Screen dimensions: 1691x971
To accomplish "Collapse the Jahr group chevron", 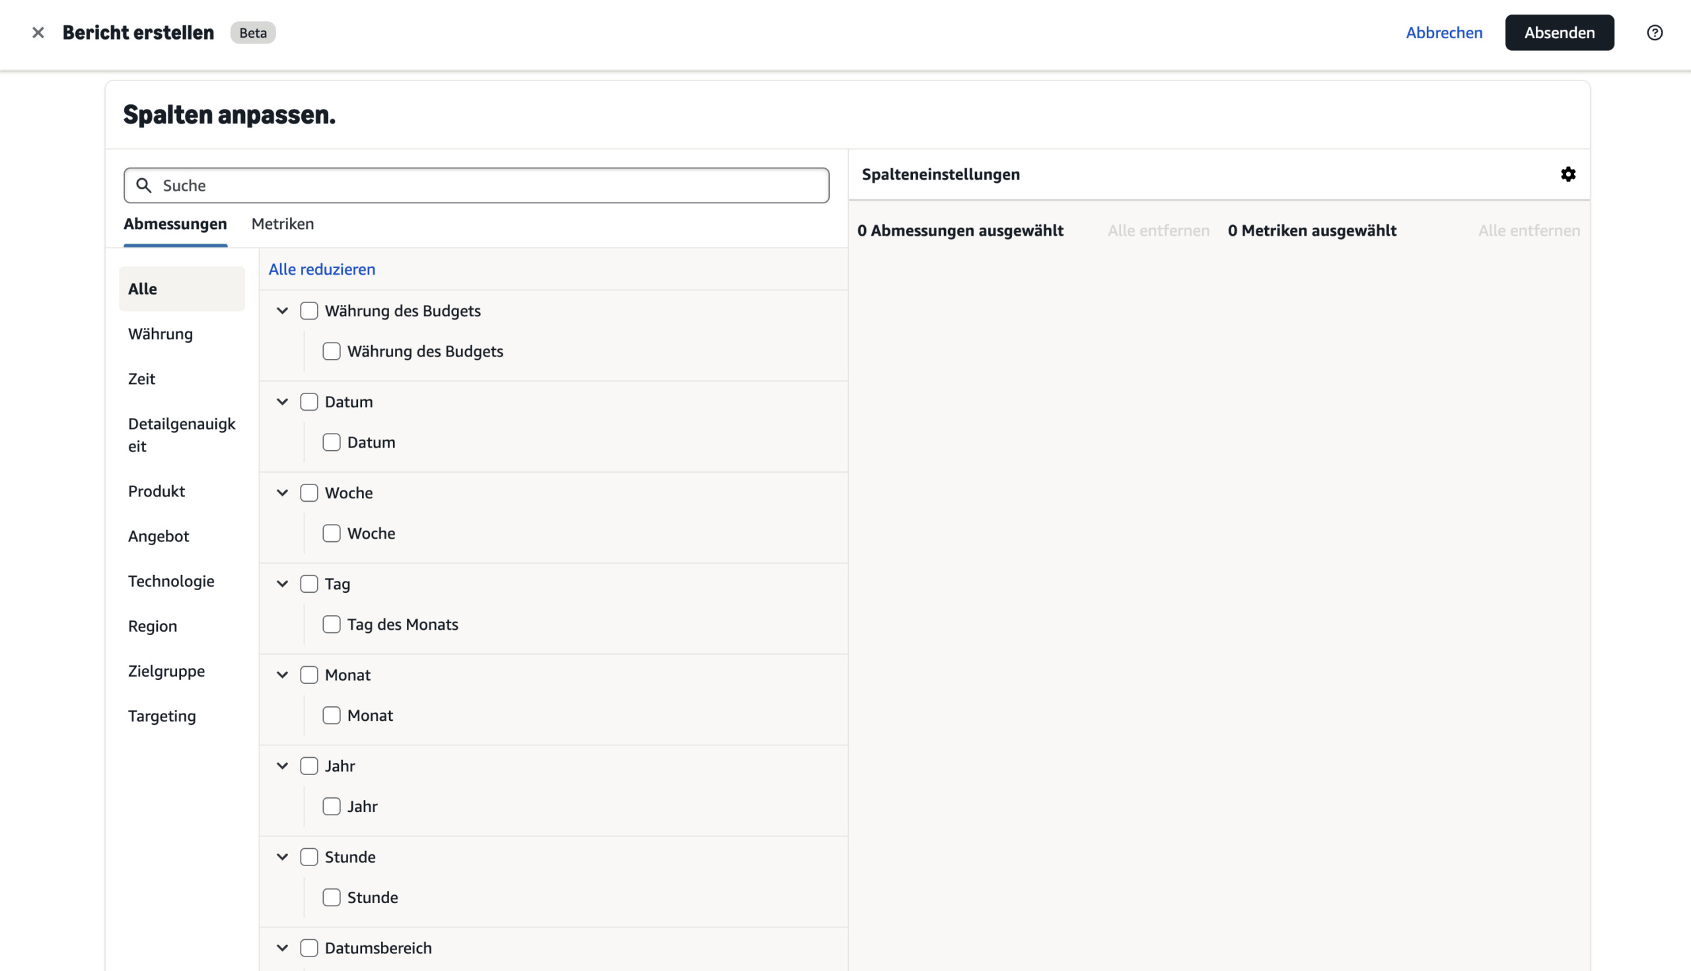I will click(282, 766).
